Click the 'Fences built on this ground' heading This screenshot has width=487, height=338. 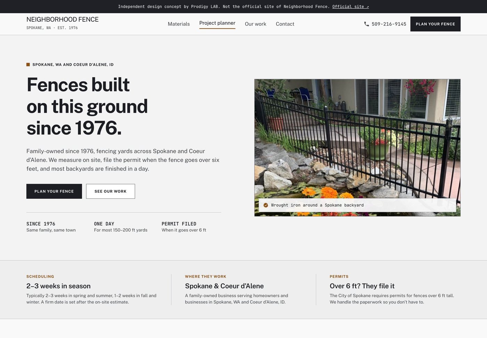(x=87, y=107)
